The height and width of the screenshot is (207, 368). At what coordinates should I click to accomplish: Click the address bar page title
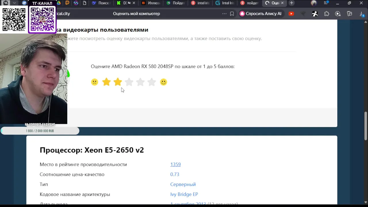(x=136, y=14)
